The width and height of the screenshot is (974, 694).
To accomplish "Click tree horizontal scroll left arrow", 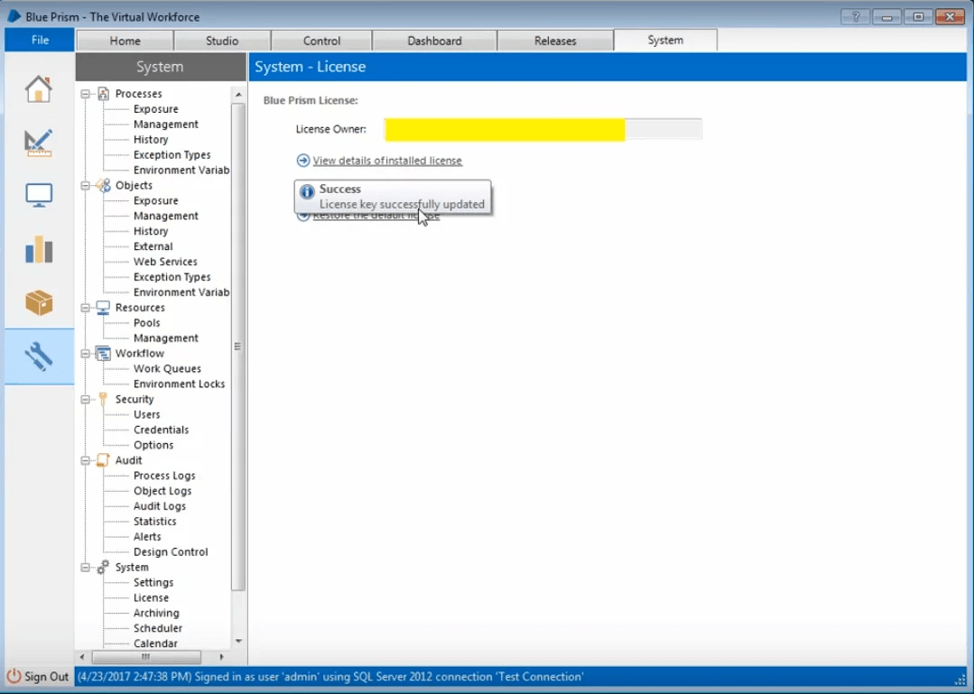I will coord(82,657).
